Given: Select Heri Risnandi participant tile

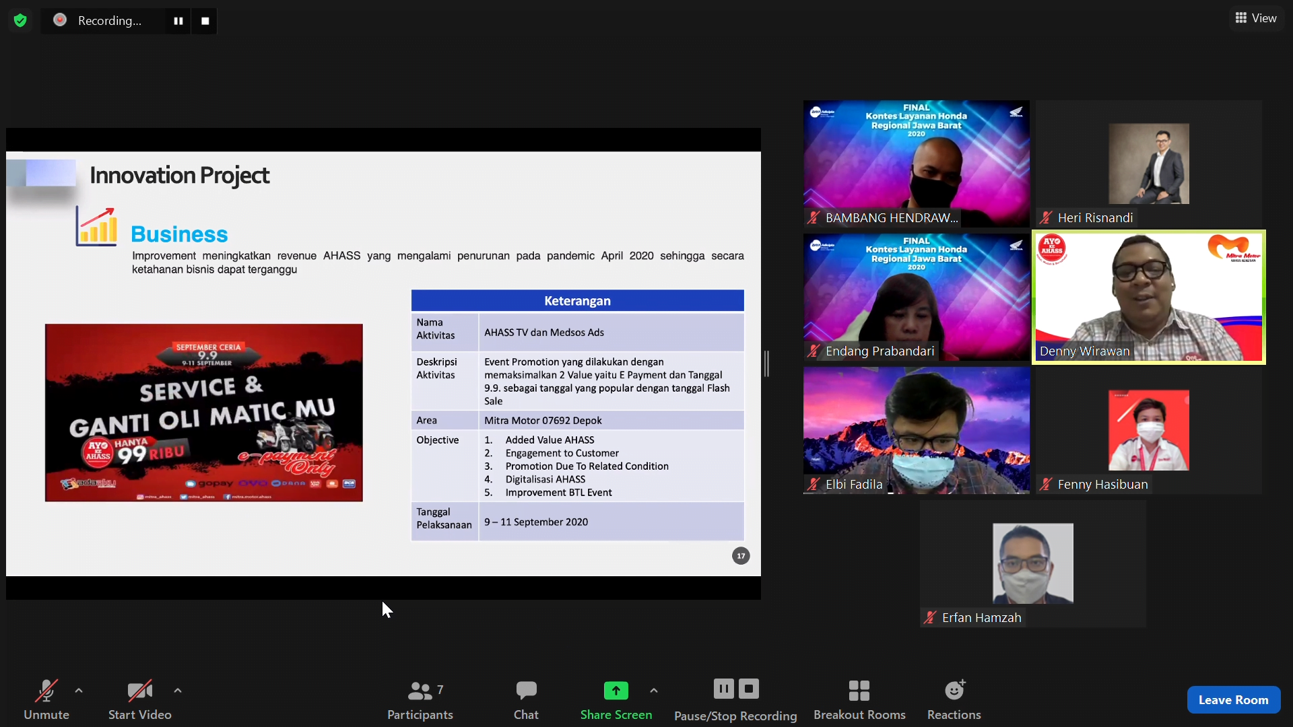Looking at the screenshot, I should [x=1149, y=164].
